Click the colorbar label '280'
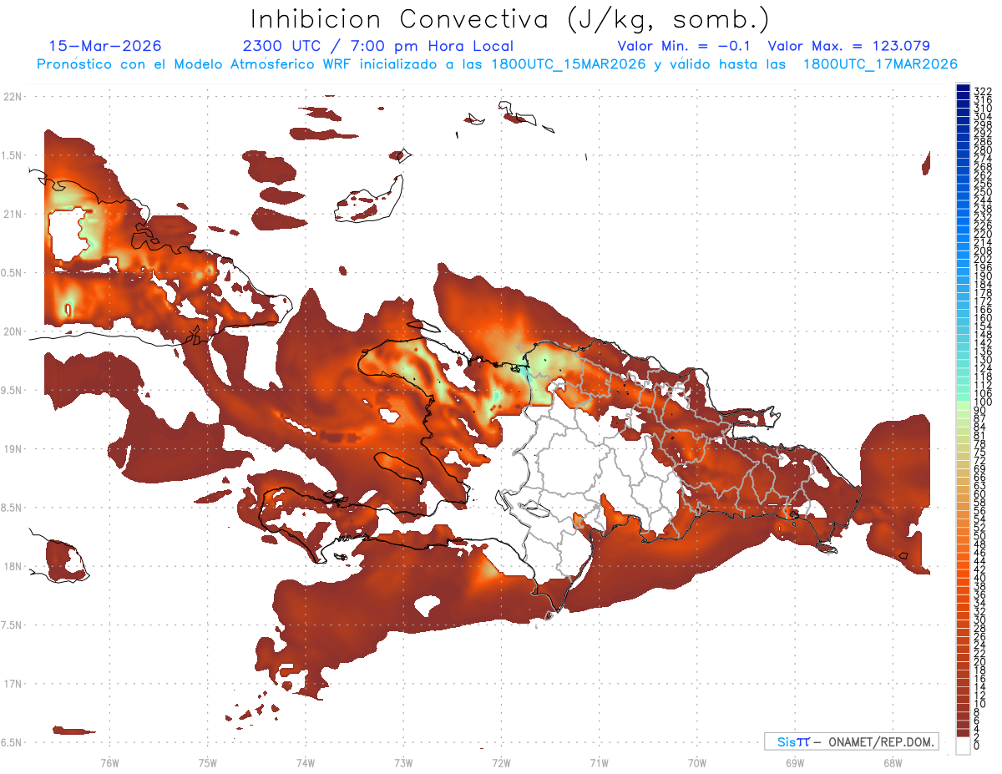The width and height of the screenshot is (1002, 774). click(982, 149)
